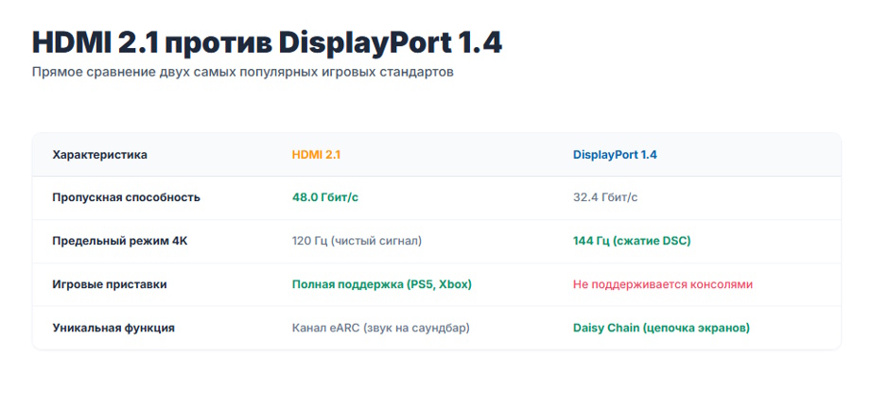Click the heading "HDMI 2.1 против DisplayPort 1.4"

pyautogui.click(x=267, y=43)
